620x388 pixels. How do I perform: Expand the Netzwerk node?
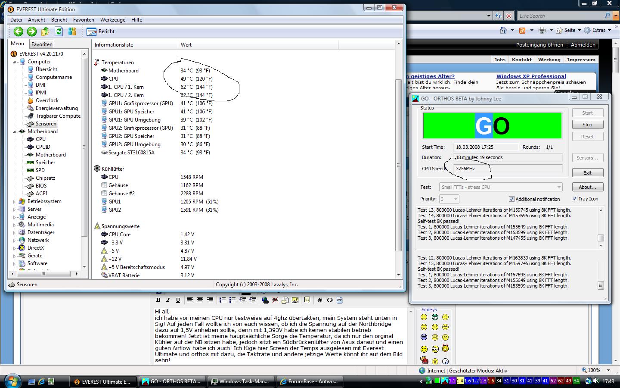(x=14, y=240)
